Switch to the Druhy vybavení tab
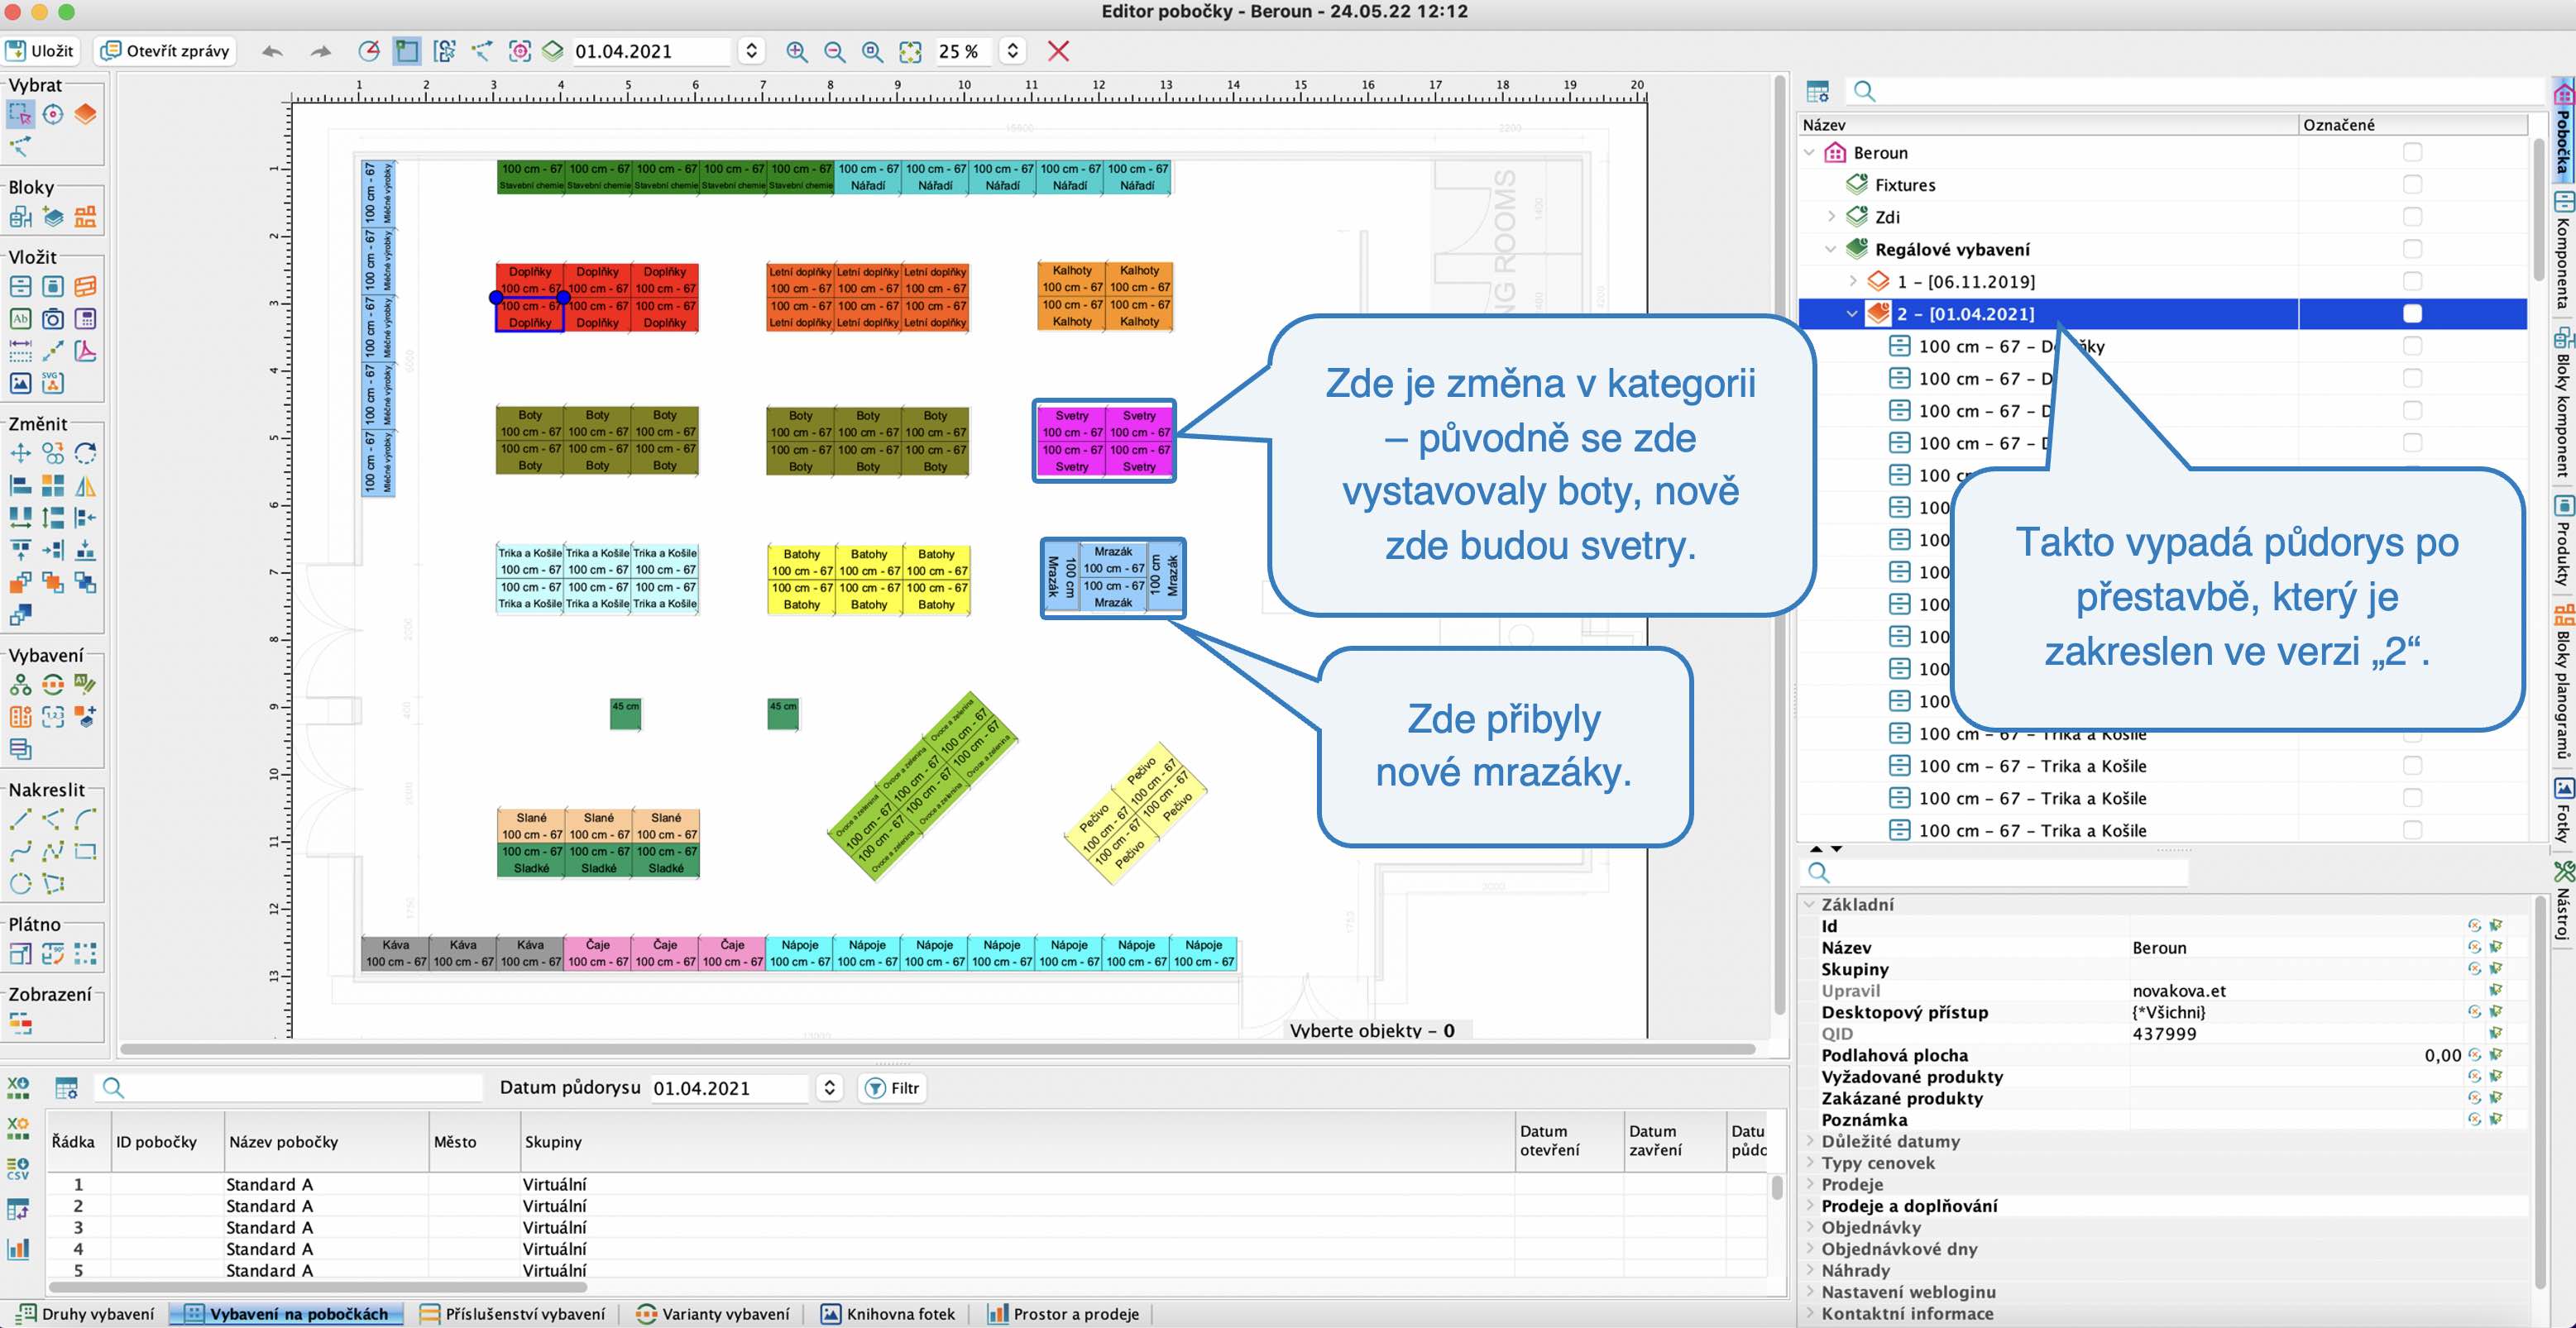This screenshot has width=2576, height=1328. click(87, 1314)
